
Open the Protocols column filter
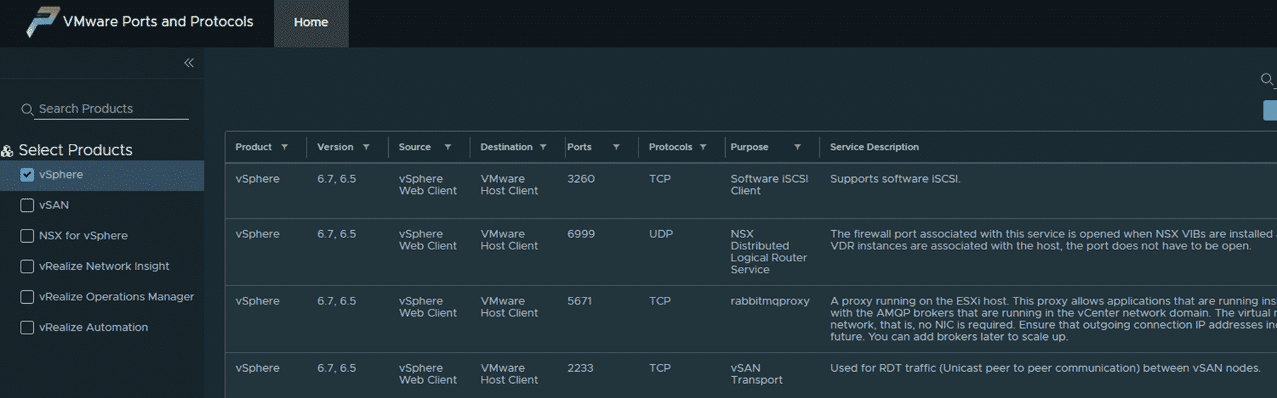click(x=703, y=147)
